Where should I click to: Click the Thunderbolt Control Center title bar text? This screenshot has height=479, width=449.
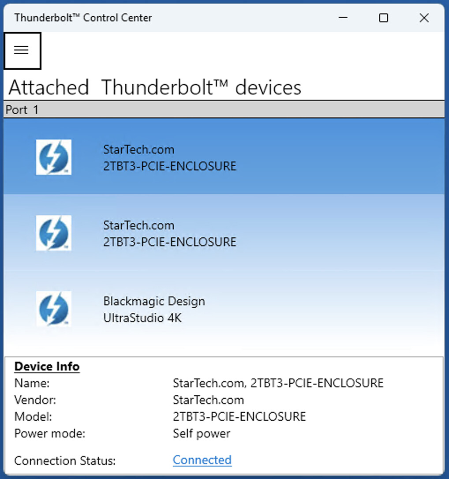coord(83,18)
